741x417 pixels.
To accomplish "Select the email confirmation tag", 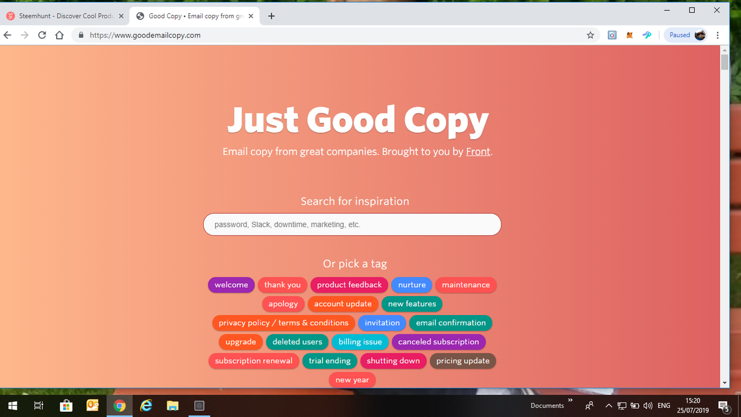I will click(x=451, y=323).
